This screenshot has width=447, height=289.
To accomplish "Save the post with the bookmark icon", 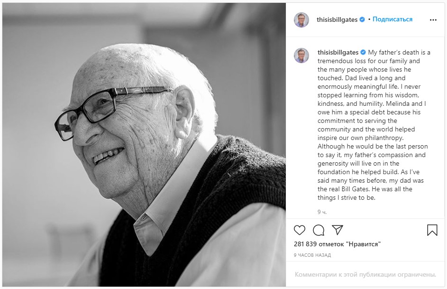I will click(x=432, y=230).
